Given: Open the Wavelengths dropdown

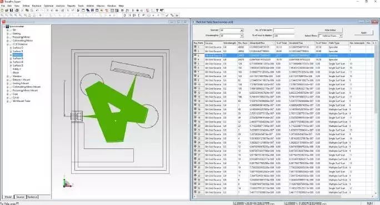Looking at the screenshot, I should coord(241,36).
